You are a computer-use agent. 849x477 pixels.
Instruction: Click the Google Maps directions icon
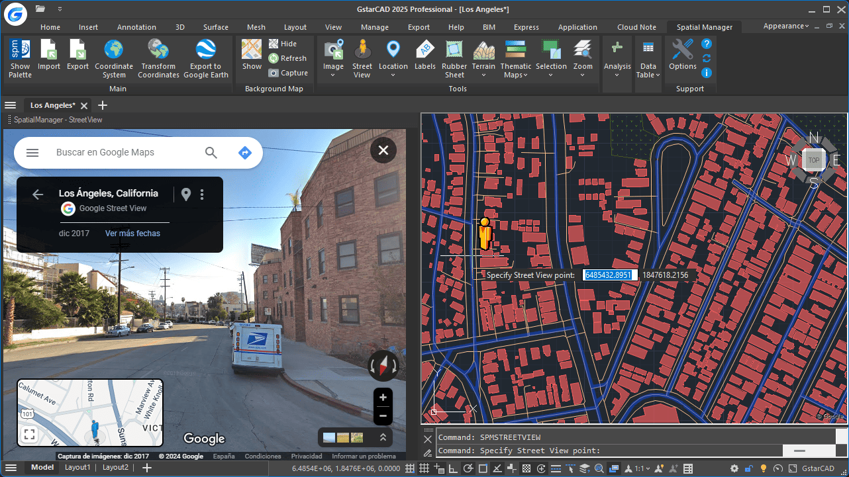click(245, 153)
